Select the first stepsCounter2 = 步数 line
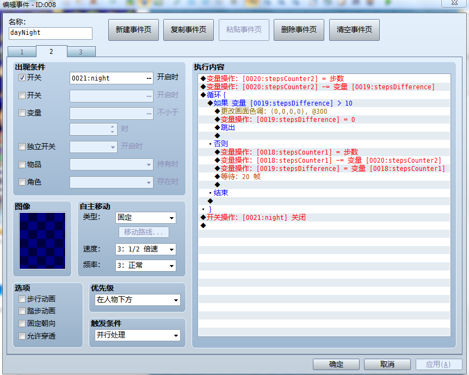This screenshot has height=375, width=469. (324, 79)
